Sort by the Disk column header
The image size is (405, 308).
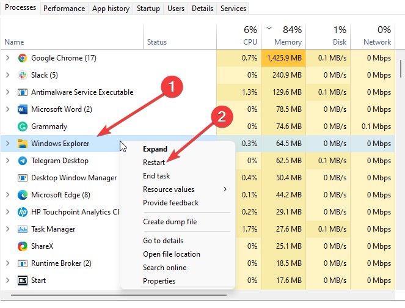point(328,37)
